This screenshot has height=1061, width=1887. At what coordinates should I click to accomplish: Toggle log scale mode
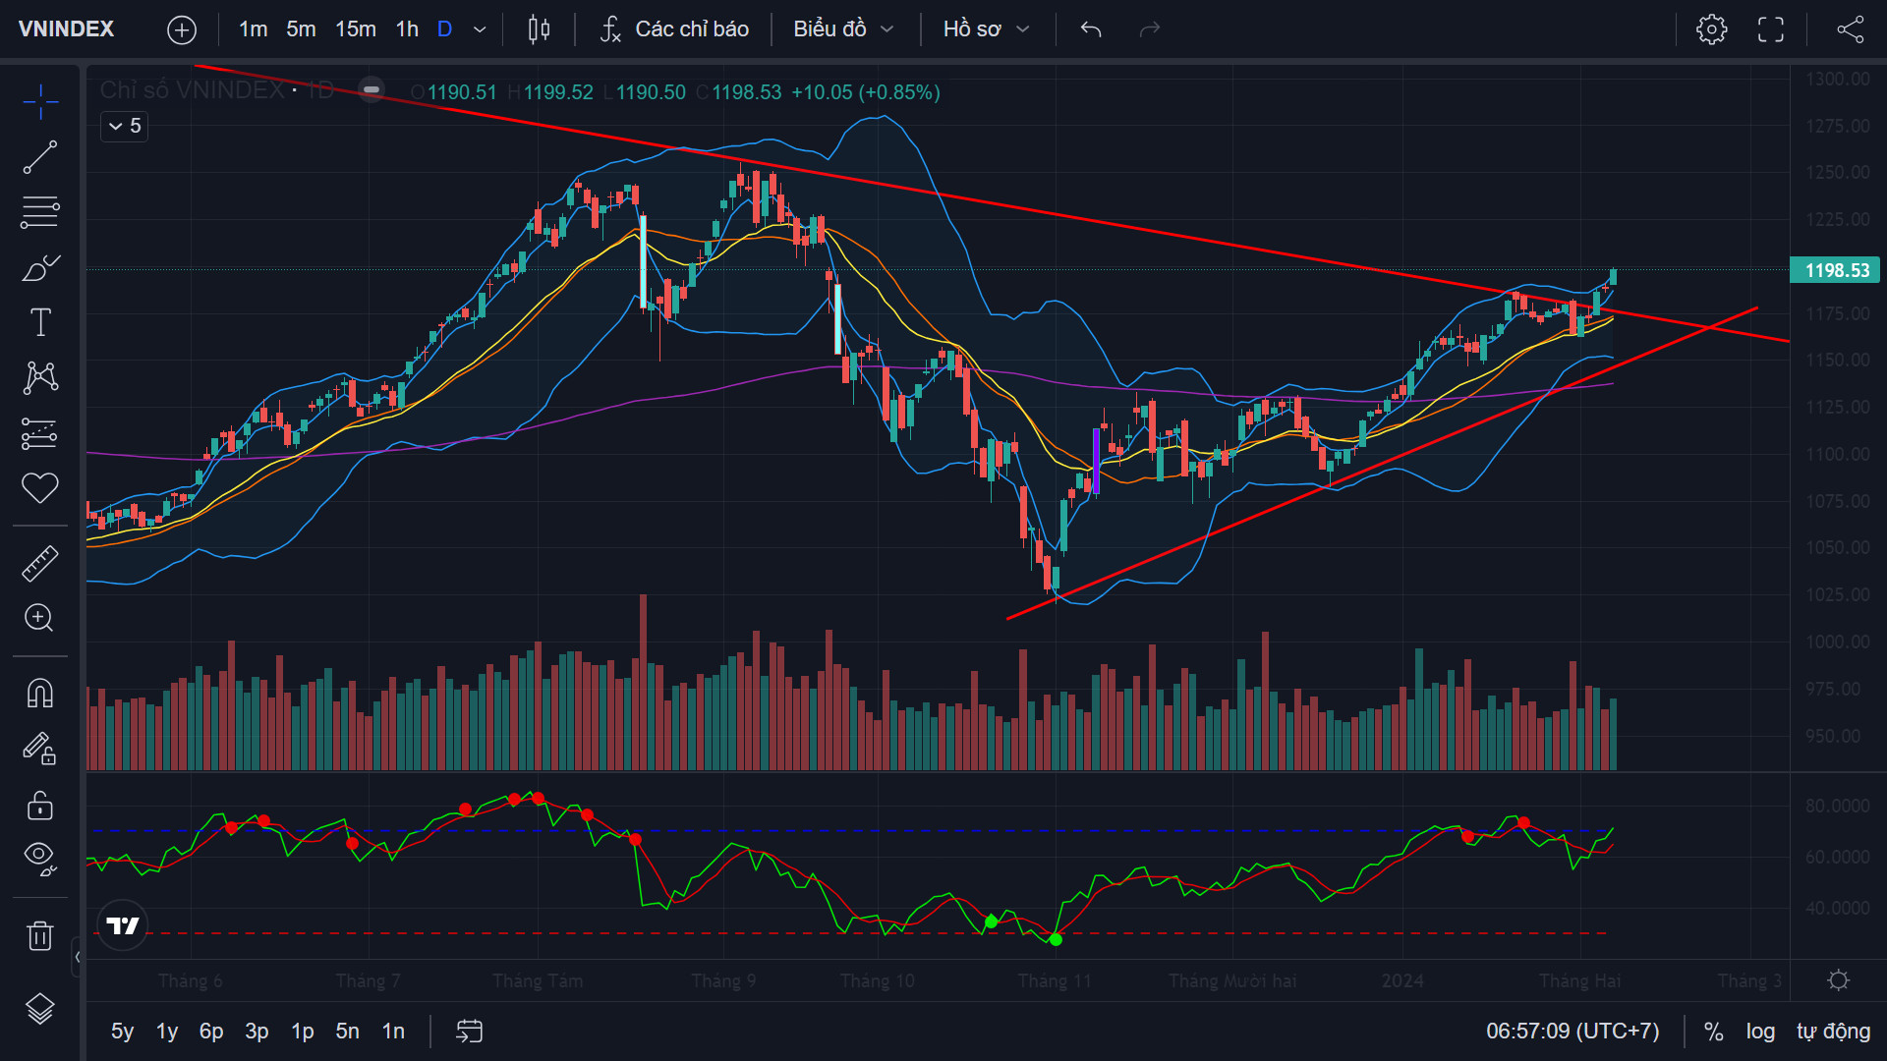[1760, 1031]
